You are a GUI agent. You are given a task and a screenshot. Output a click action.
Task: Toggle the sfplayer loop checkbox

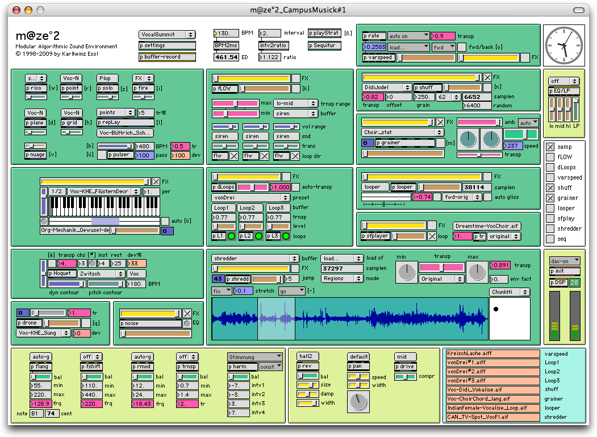pyautogui.click(x=432, y=236)
